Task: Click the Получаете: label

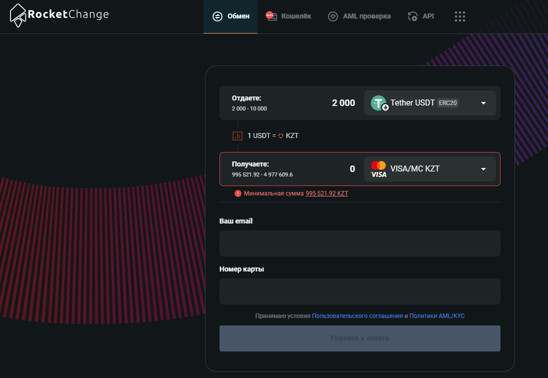Action: pyautogui.click(x=250, y=164)
